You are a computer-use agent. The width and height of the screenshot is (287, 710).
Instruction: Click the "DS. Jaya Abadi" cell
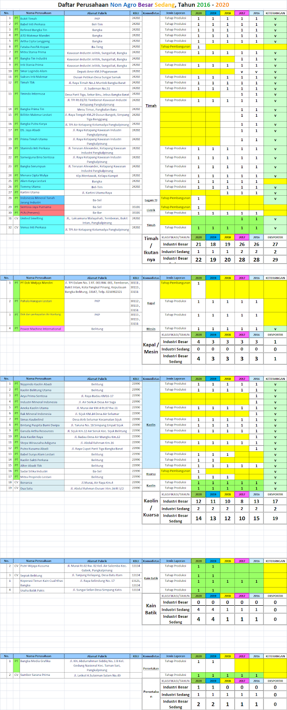pyautogui.click(x=42, y=132)
